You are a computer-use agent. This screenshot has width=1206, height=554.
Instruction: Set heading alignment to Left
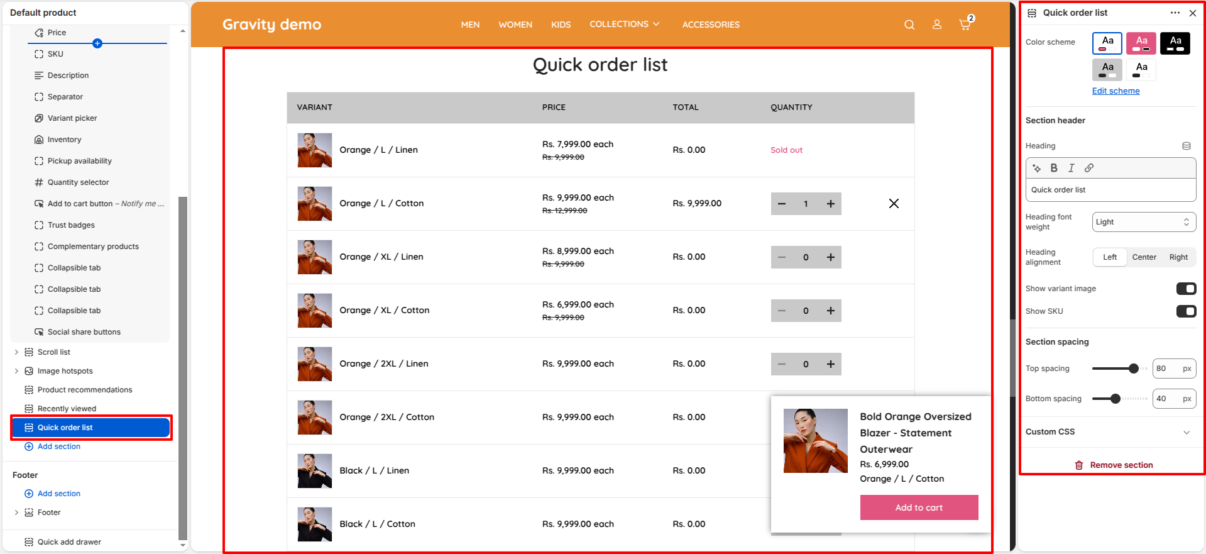[1110, 257]
